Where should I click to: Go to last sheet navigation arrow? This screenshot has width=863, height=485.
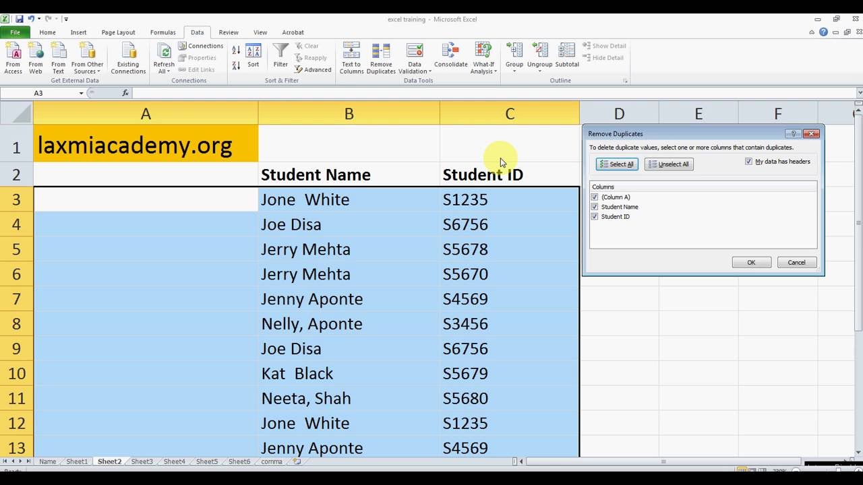pos(29,461)
